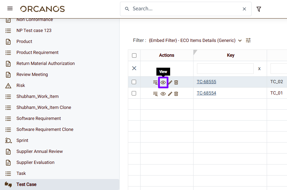Image resolution: width=287 pixels, height=190 pixels.
Task: Check the TC-68555 row checkbox
Action: (x=134, y=82)
